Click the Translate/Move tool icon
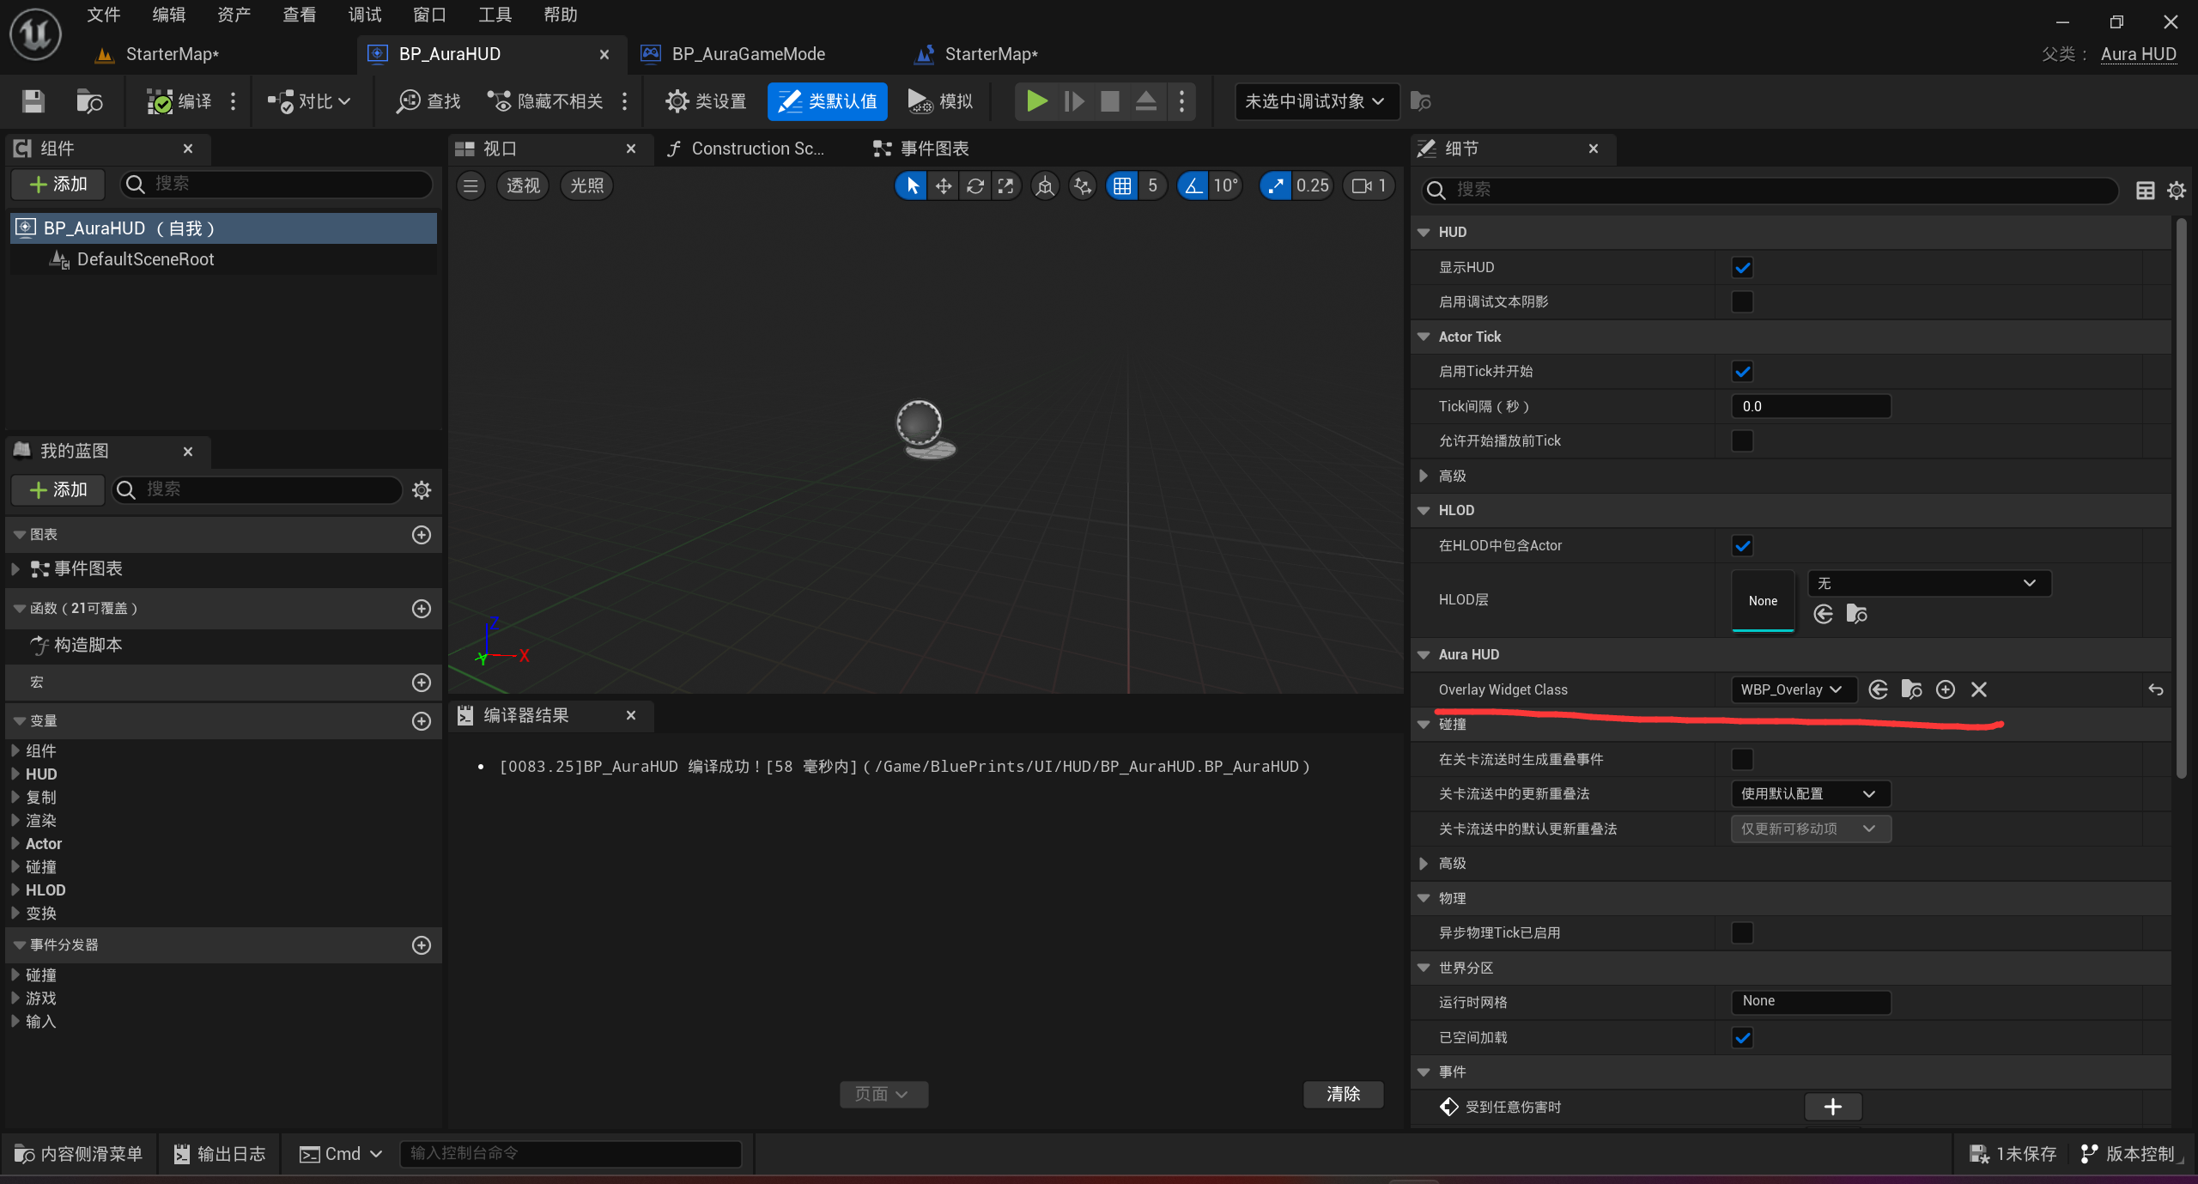The width and height of the screenshot is (2198, 1184). coord(944,185)
